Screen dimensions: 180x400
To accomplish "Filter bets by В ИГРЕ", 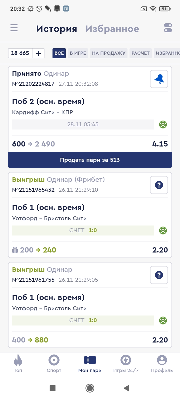I will coord(78,53).
